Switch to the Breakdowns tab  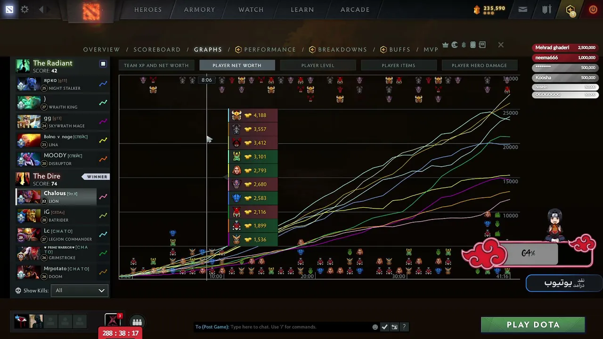(x=338, y=49)
